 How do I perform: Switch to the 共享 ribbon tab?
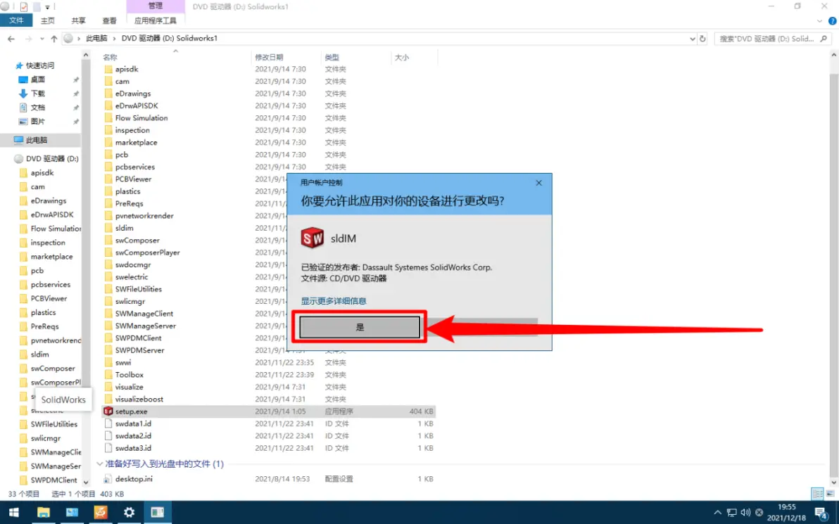click(79, 20)
